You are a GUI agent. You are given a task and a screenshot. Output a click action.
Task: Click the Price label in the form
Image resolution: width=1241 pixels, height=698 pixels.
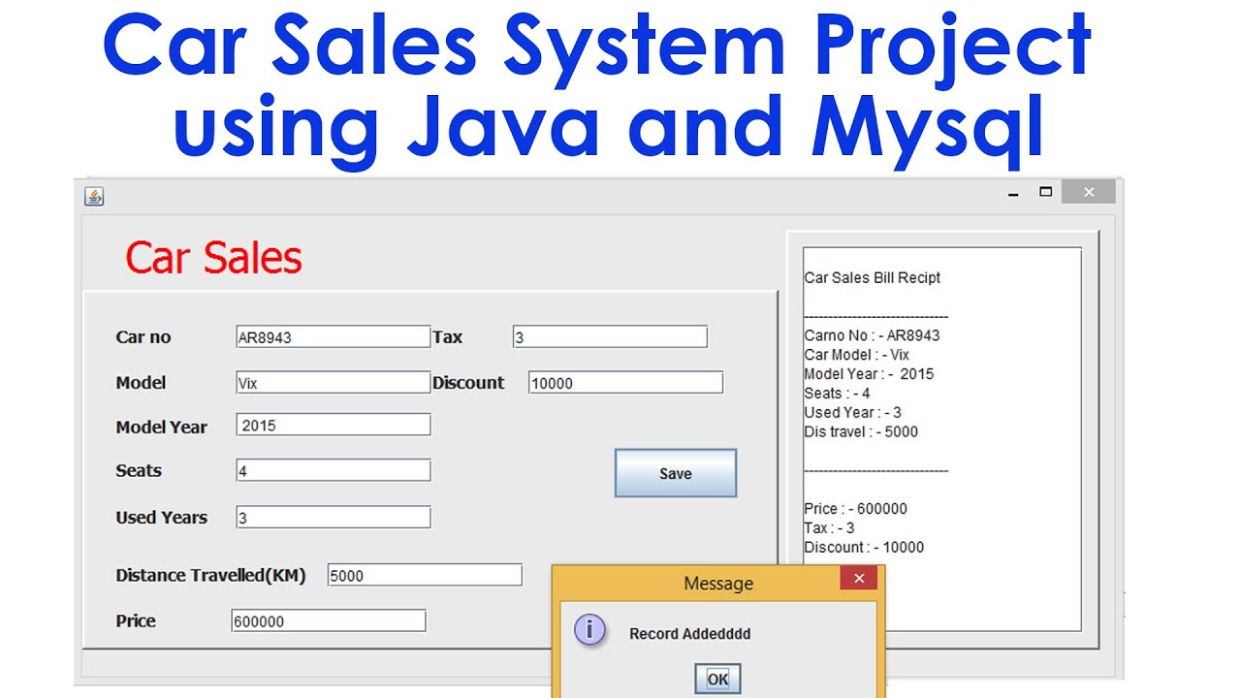tap(136, 620)
